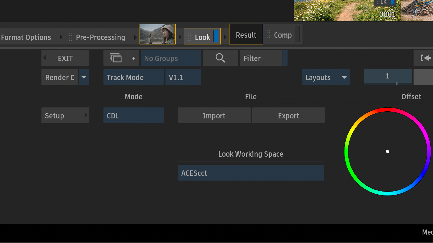Screen dimensions: 433x243
Task: Switch to the Result tab
Action: pos(246,35)
